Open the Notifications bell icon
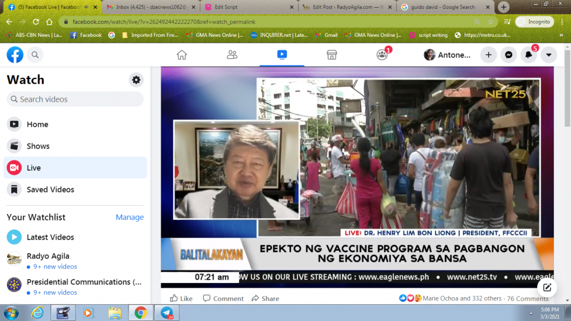 (529, 55)
